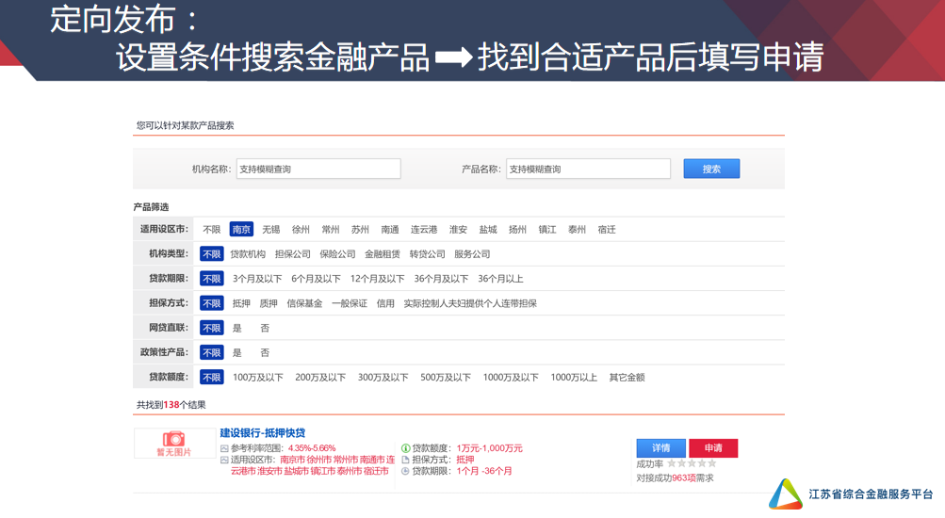Click the 江苏省综合金融服务平台 logo icon
945x518 pixels.
tap(785, 494)
